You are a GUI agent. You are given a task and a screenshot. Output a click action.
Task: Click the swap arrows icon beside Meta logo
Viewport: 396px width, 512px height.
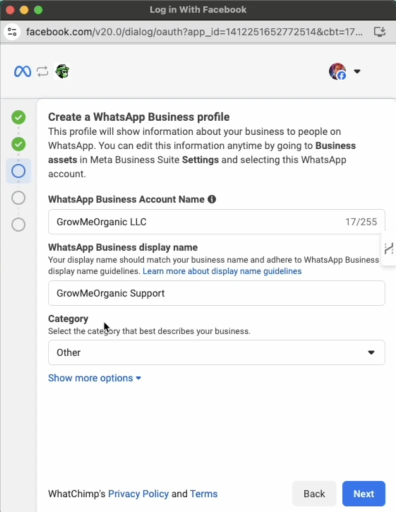(x=42, y=71)
